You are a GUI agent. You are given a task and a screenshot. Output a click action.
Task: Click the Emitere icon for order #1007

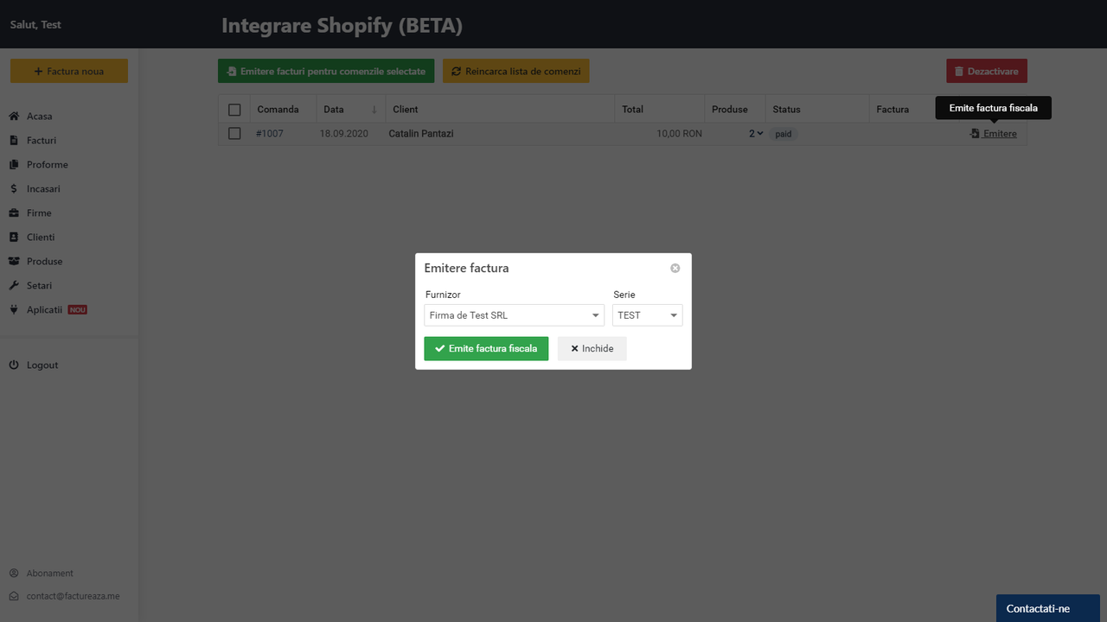tap(976, 133)
